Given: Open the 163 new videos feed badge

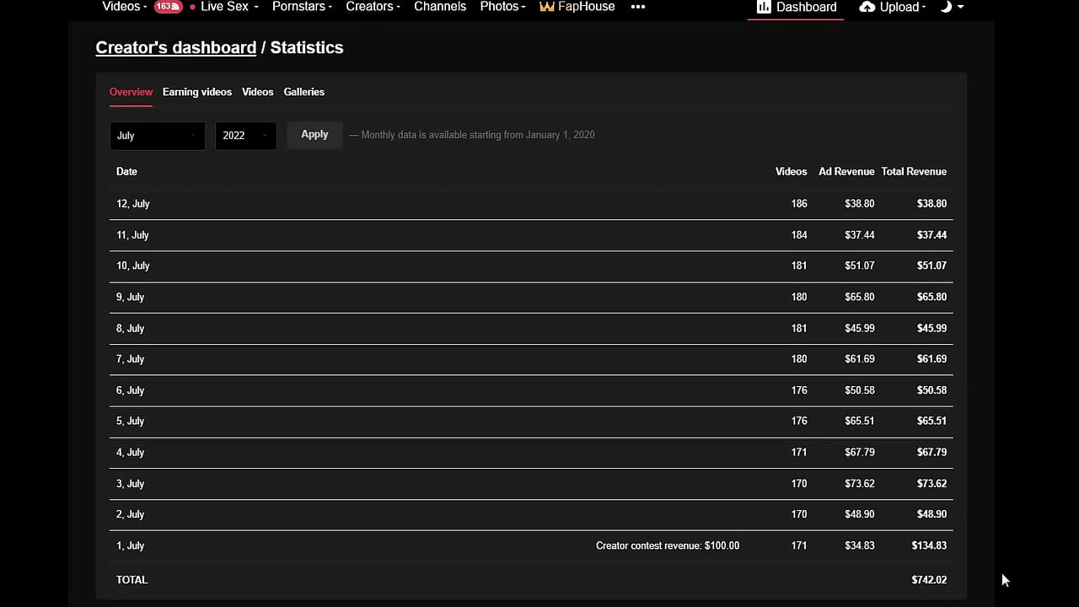Looking at the screenshot, I should pos(168,7).
